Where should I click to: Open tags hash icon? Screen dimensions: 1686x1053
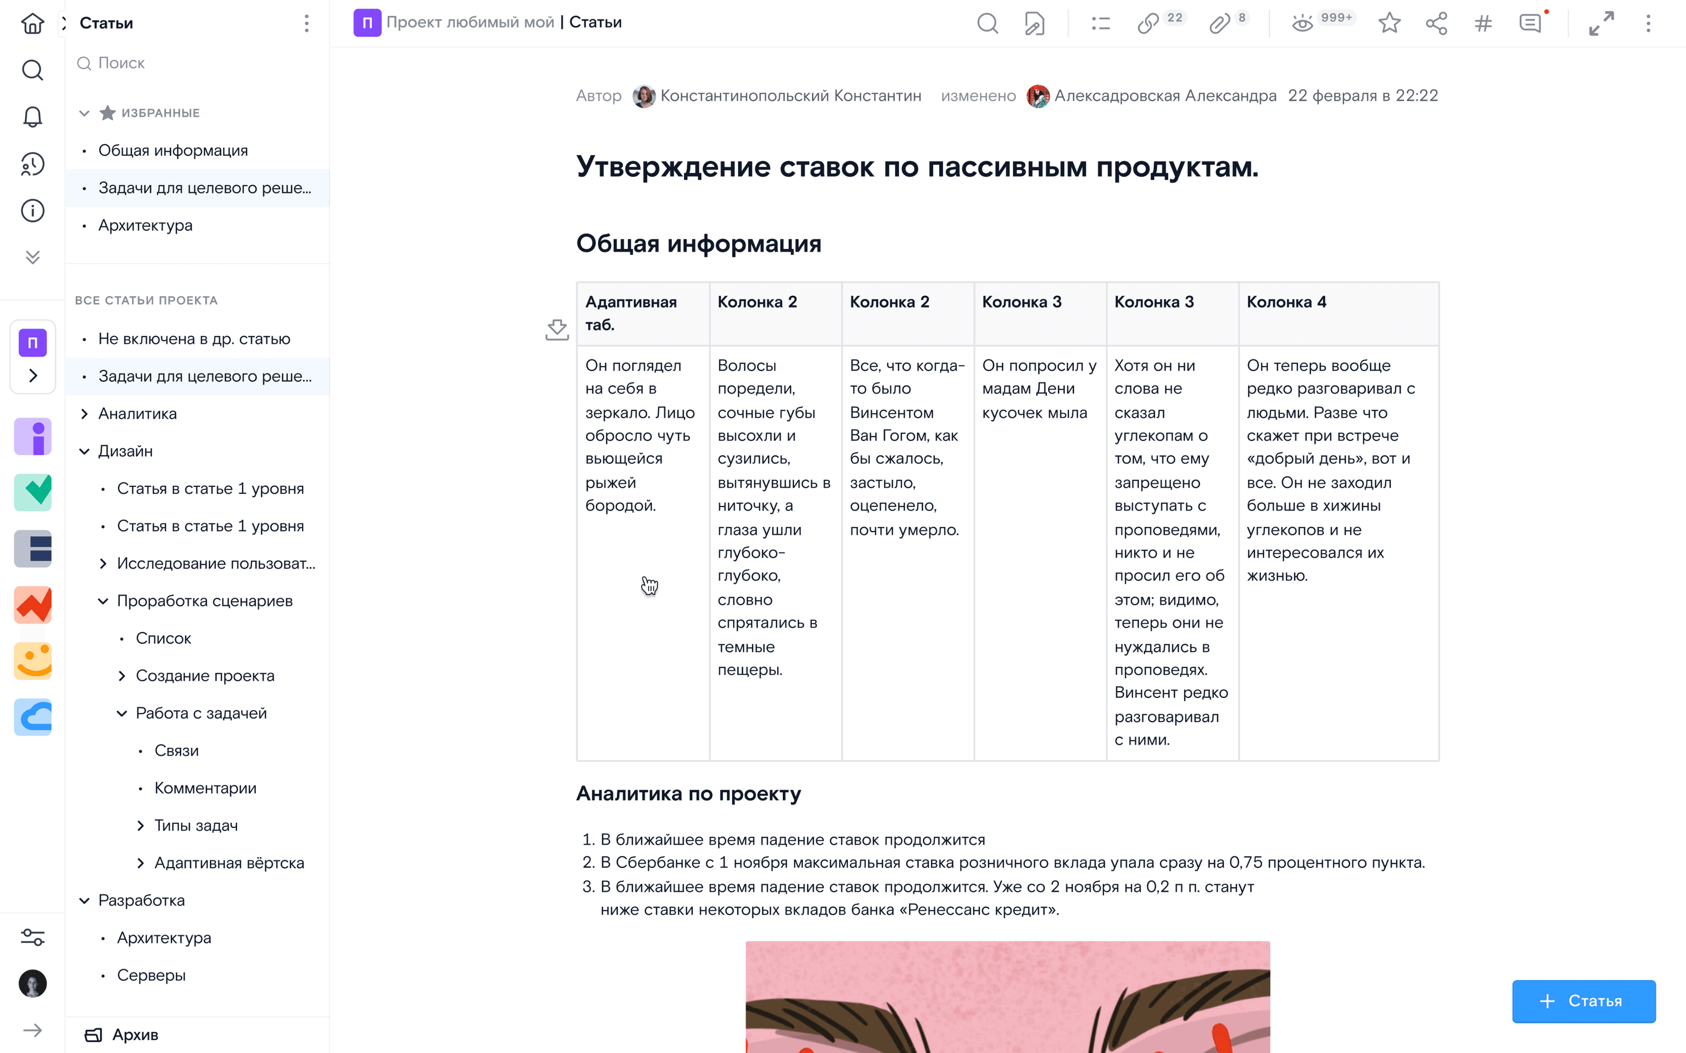pyautogui.click(x=1483, y=24)
